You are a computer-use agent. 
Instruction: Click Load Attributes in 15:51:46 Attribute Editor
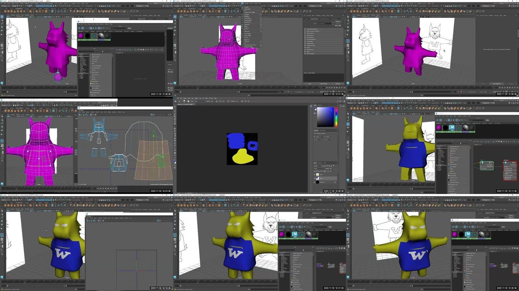click(324, 84)
